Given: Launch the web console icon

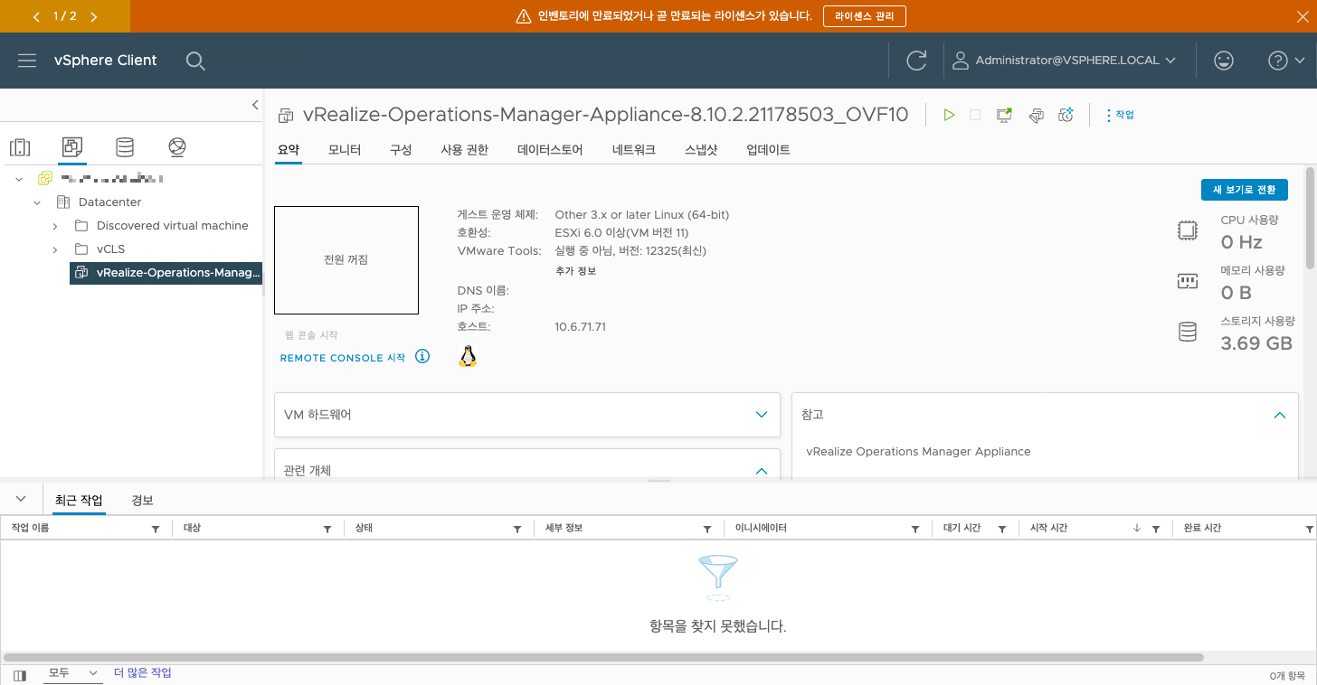Looking at the screenshot, I should (x=1004, y=115).
